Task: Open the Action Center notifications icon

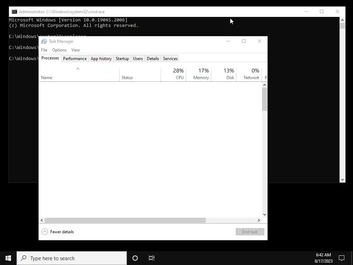Action: (x=342, y=258)
